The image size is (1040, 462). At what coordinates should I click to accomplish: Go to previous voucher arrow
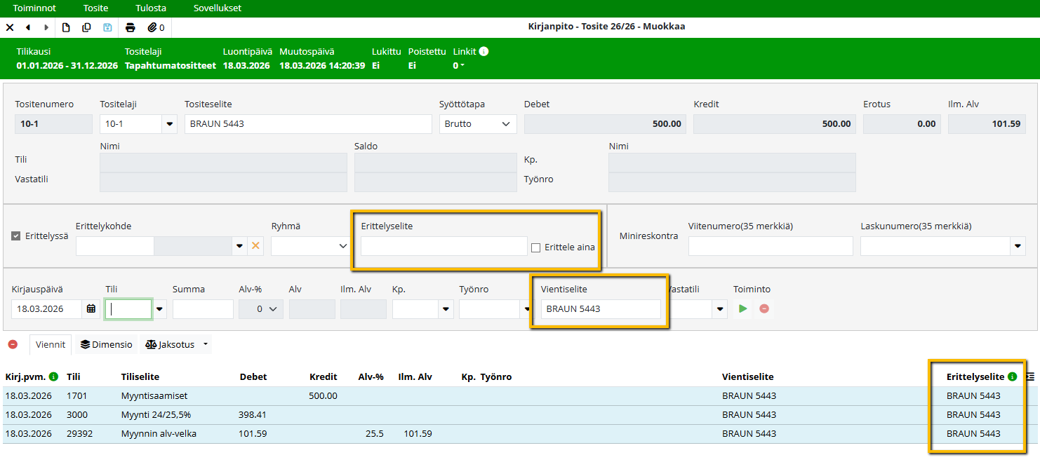28,27
